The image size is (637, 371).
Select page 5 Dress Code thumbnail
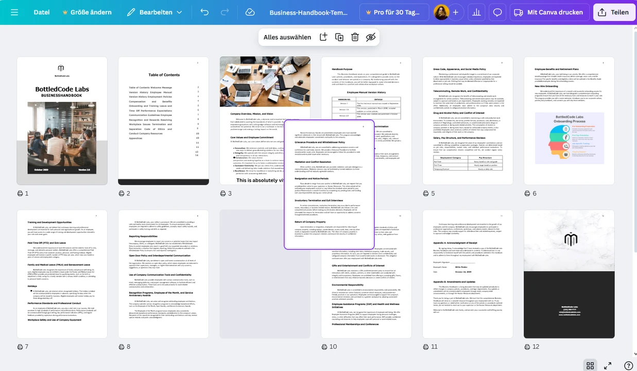(x=468, y=121)
